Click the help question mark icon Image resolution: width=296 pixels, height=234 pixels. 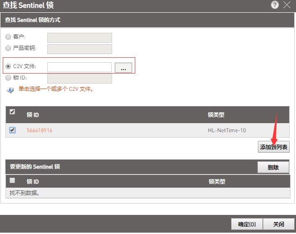point(275,5)
